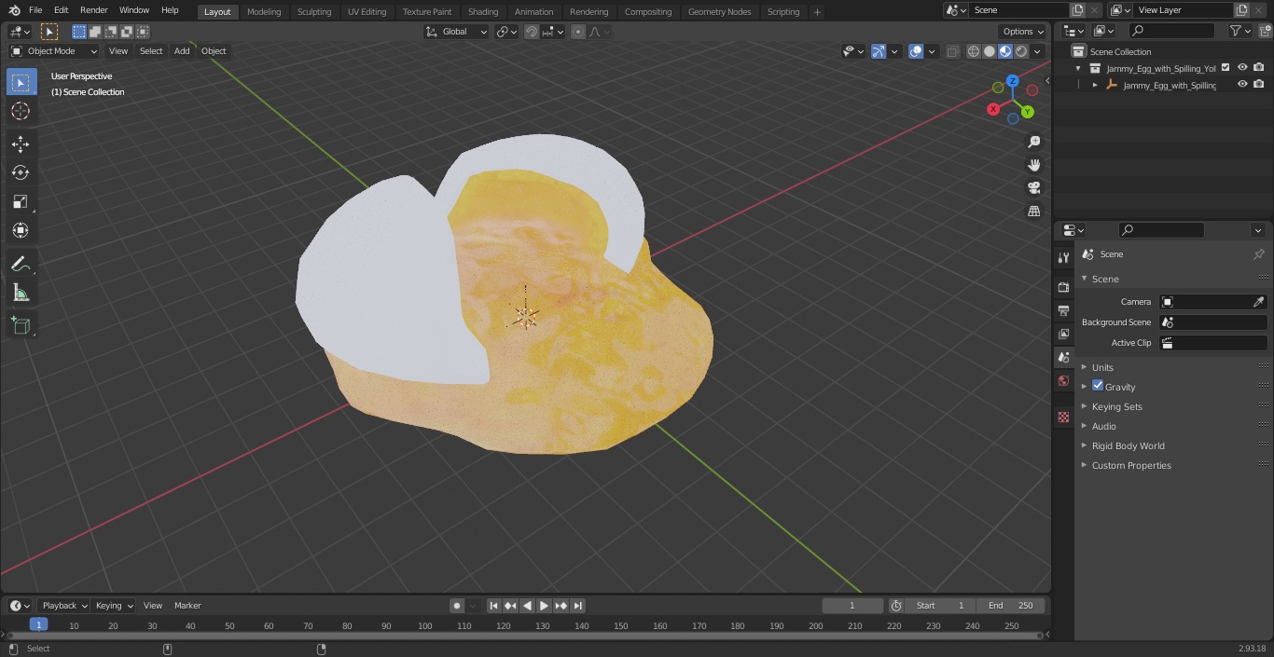The image size is (1274, 657).
Task: Switch to solid shading
Action: point(990,51)
